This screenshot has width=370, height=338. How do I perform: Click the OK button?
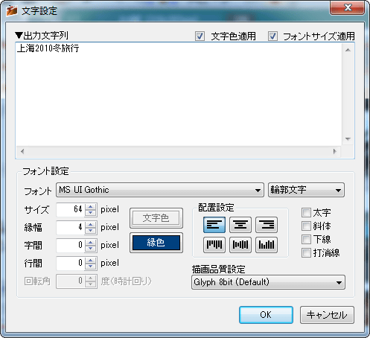click(x=266, y=315)
